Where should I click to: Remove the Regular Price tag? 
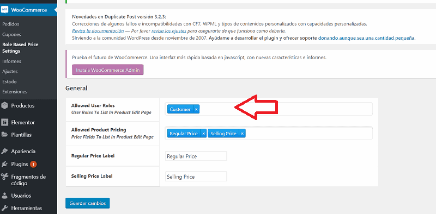[x=203, y=134]
